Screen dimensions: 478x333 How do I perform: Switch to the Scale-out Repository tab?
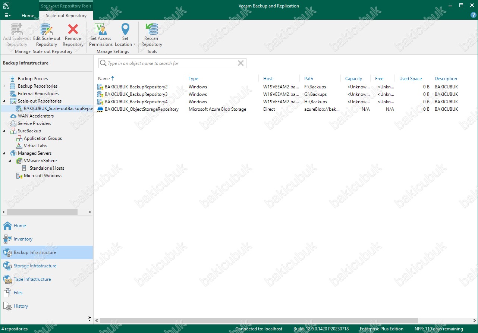tap(66, 16)
